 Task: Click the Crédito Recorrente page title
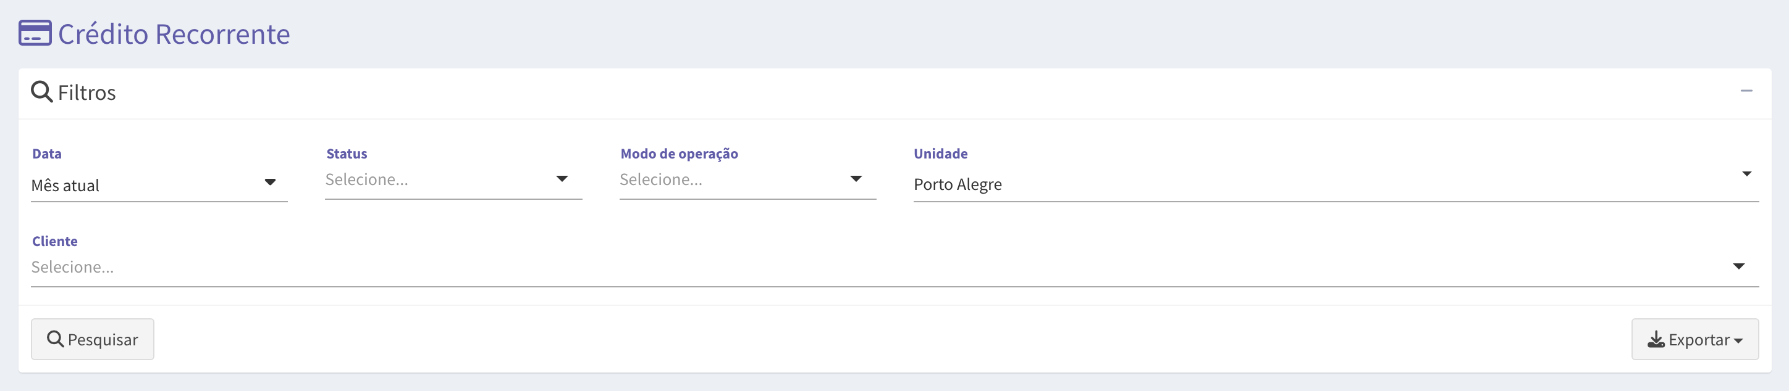174,34
